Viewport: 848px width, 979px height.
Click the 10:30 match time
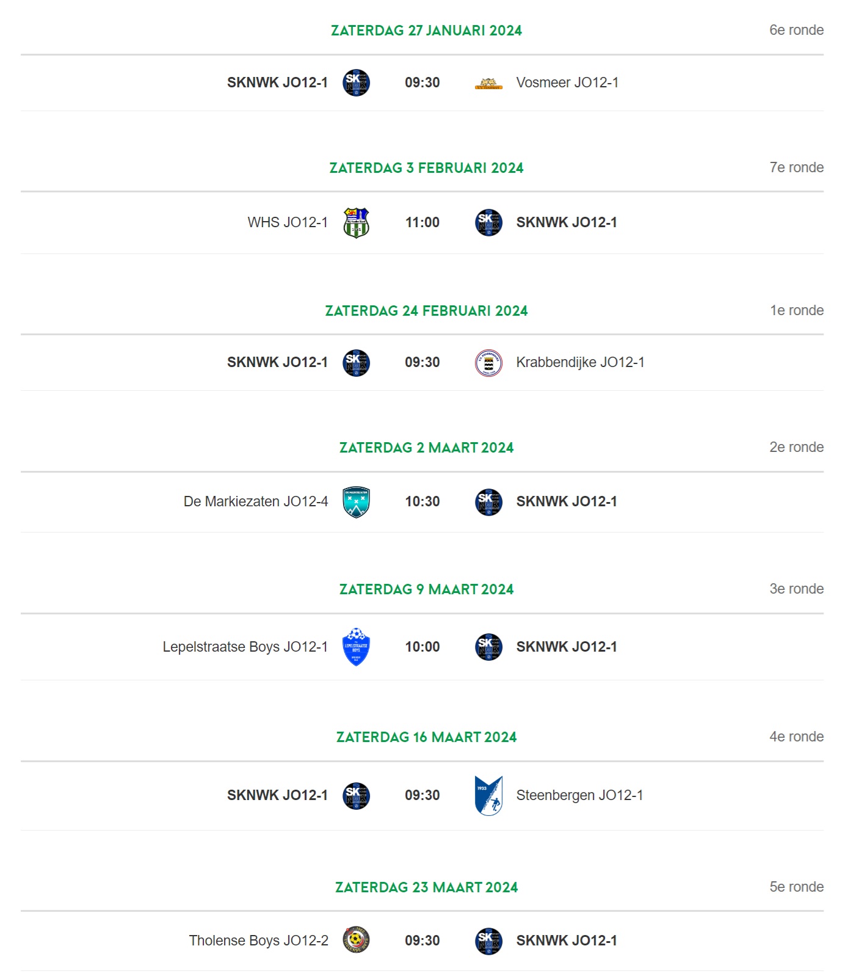tap(422, 501)
